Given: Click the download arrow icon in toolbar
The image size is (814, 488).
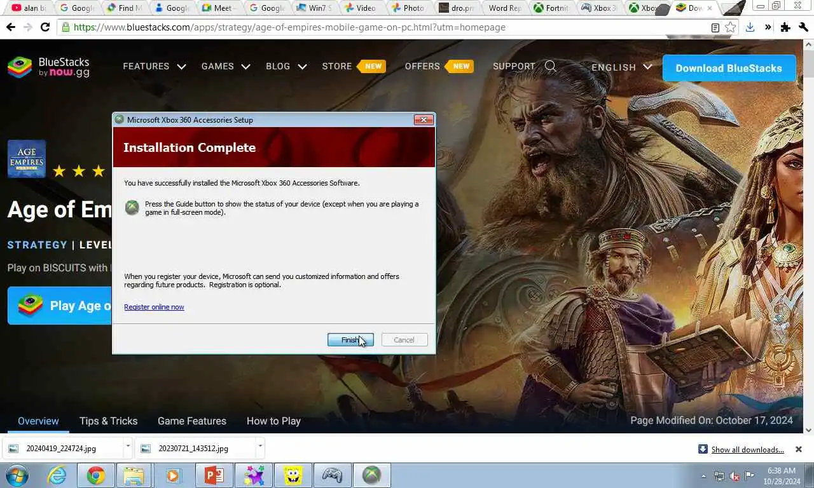Looking at the screenshot, I should coord(750,27).
